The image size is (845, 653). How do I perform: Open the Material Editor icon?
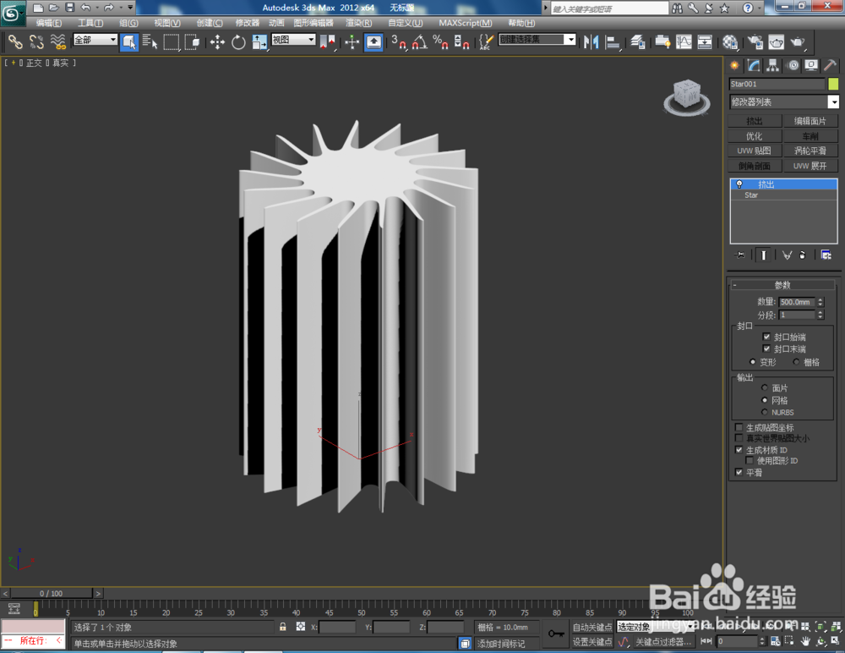[x=730, y=41]
